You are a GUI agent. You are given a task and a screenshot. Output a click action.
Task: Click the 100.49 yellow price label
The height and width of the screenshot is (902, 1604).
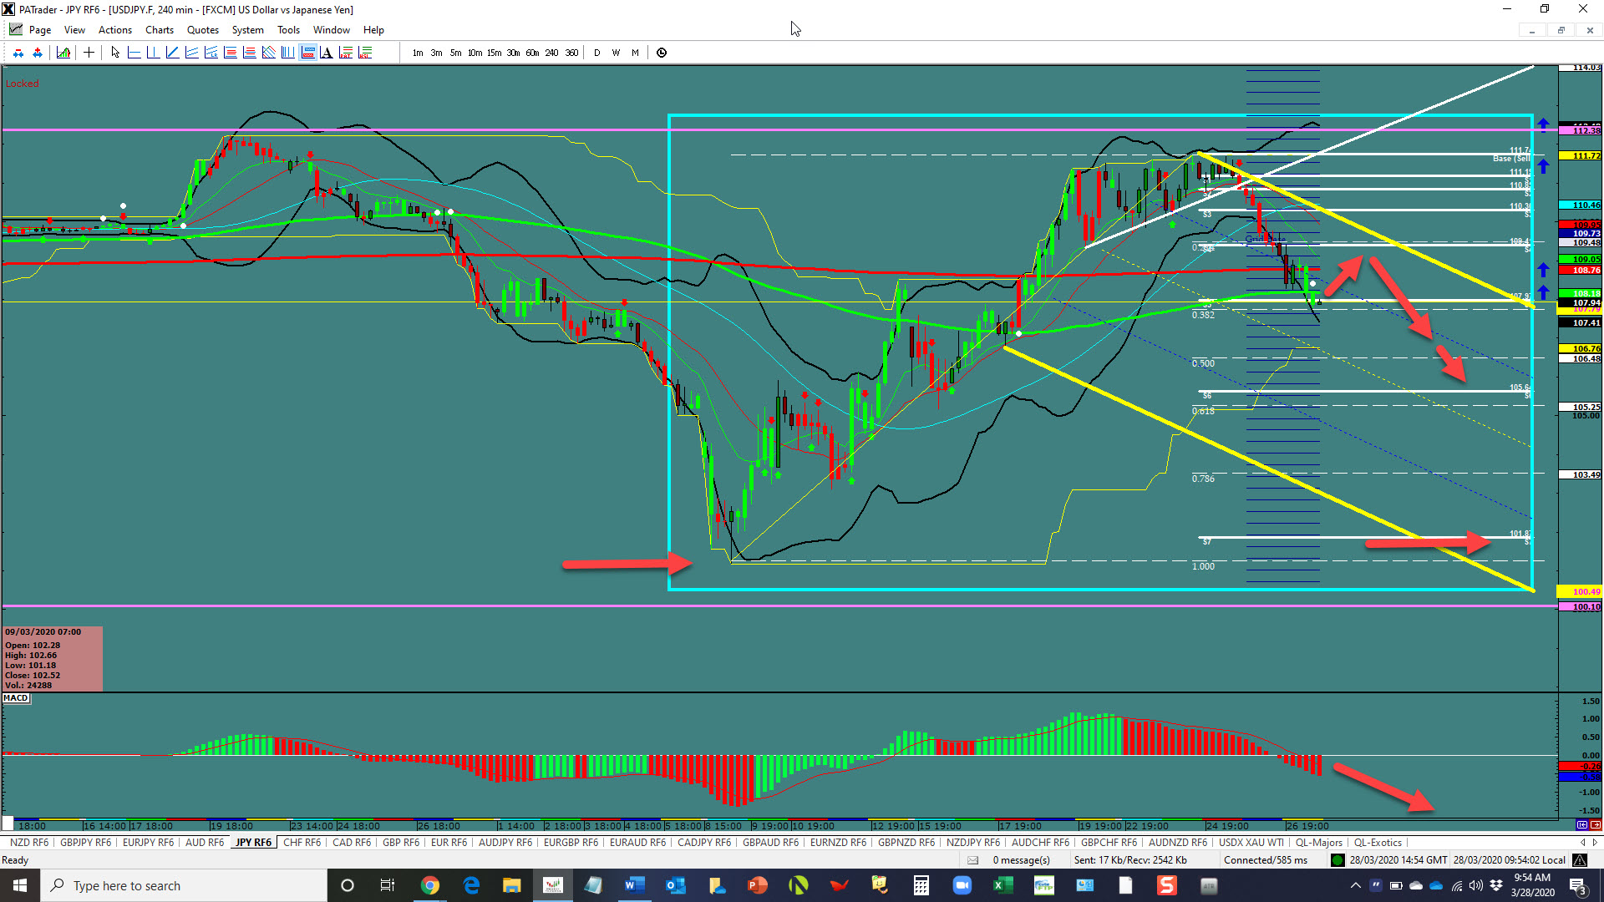[1581, 592]
